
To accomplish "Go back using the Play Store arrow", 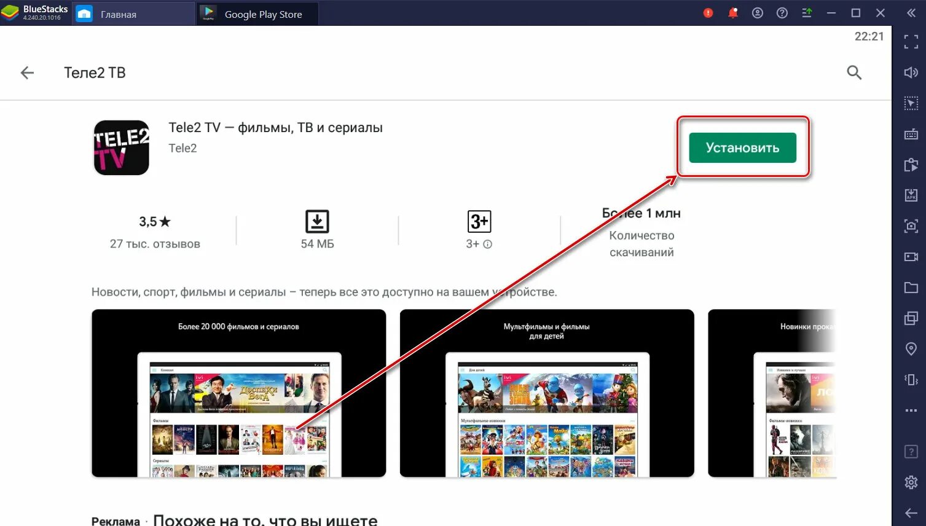I will (x=27, y=73).
